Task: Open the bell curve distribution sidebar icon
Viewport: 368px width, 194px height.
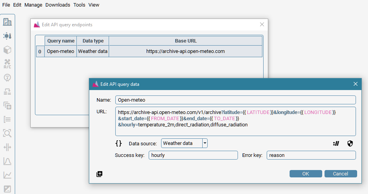Action: [x=7, y=161]
